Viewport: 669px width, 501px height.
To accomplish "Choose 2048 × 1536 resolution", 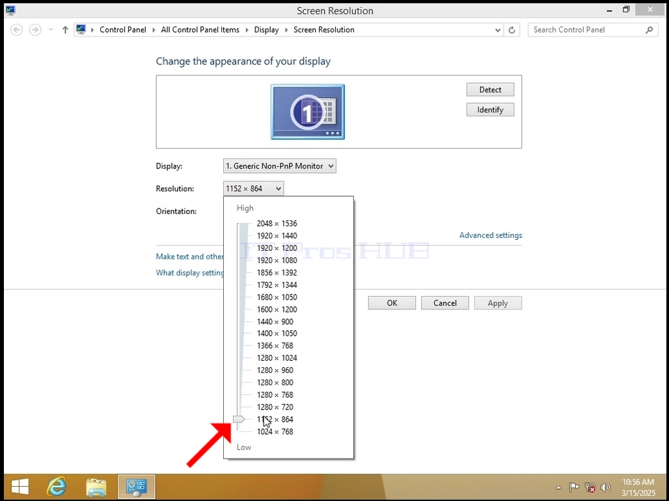I will point(277,224).
